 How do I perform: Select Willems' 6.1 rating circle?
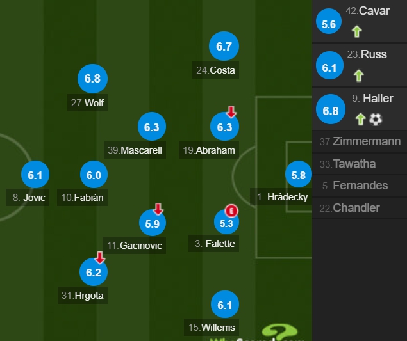click(x=225, y=305)
